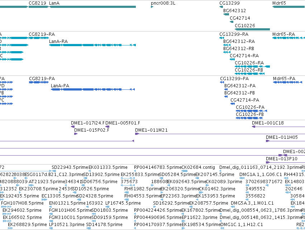The height and width of the screenshot is (230, 305).
Task: Select the CG13299-PA protein label
Action: (x=234, y=79)
